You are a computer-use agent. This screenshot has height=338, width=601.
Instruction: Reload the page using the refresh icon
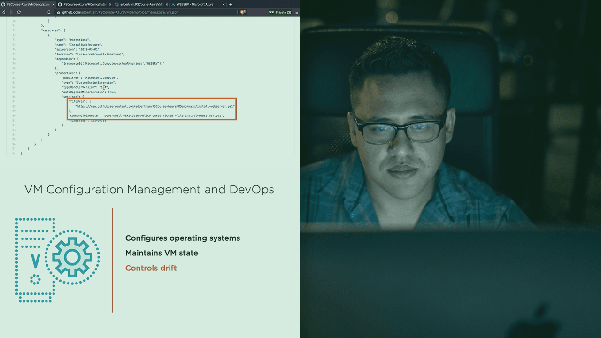[18, 12]
